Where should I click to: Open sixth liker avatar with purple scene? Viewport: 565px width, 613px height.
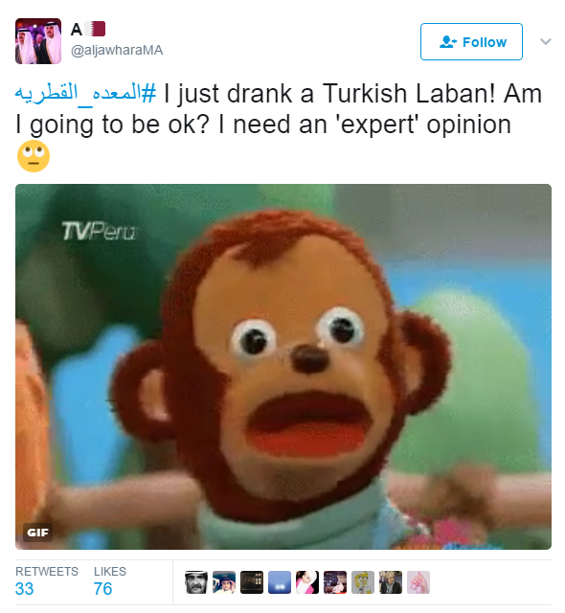[335, 582]
